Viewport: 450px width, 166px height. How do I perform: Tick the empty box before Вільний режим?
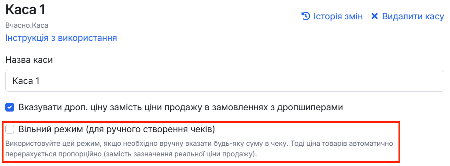[10, 130]
